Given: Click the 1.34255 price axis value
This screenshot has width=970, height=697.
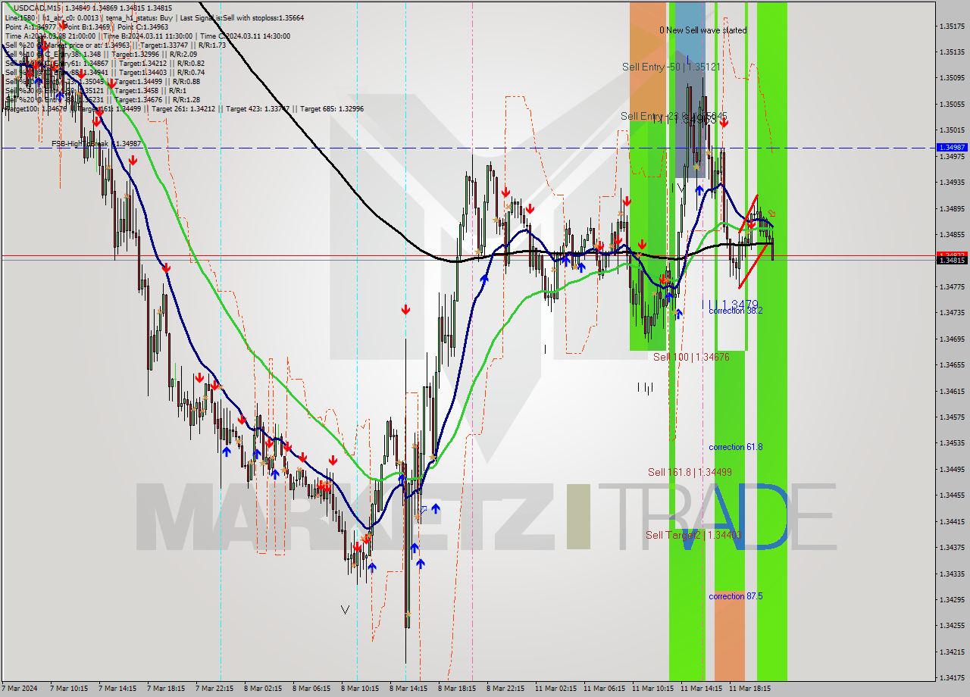Looking at the screenshot, I should tap(952, 626).
